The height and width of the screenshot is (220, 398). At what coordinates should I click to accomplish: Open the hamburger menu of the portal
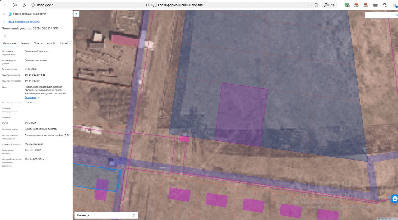pos(4,14)
